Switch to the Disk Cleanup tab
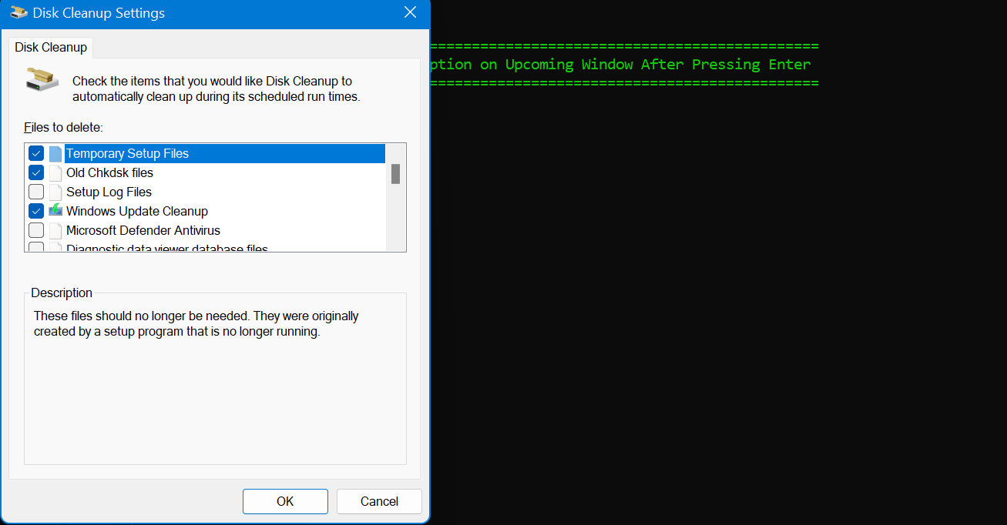This screenshot has width=1007, height=525. coord(50,47)
